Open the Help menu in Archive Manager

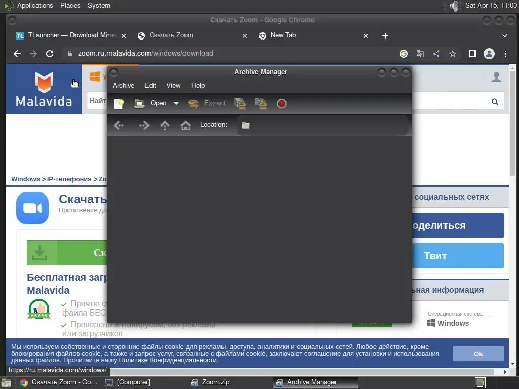198,85
